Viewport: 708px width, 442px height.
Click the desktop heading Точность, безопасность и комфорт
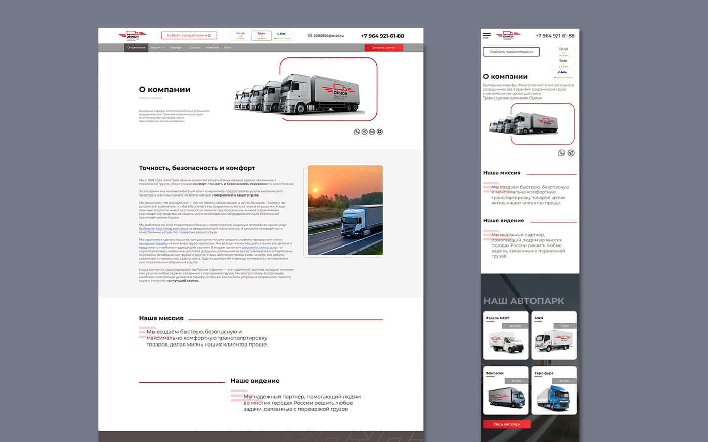click(197, 168)
